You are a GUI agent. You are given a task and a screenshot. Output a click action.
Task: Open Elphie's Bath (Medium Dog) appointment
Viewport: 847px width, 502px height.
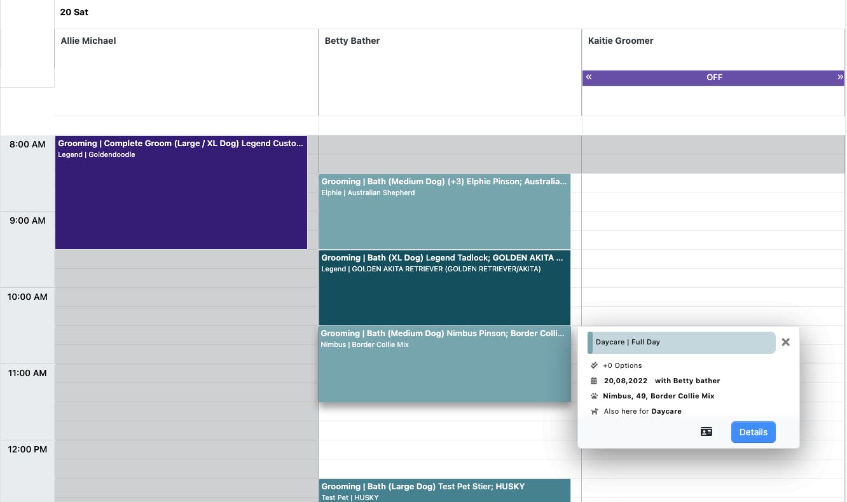click(x=444, y=213)
